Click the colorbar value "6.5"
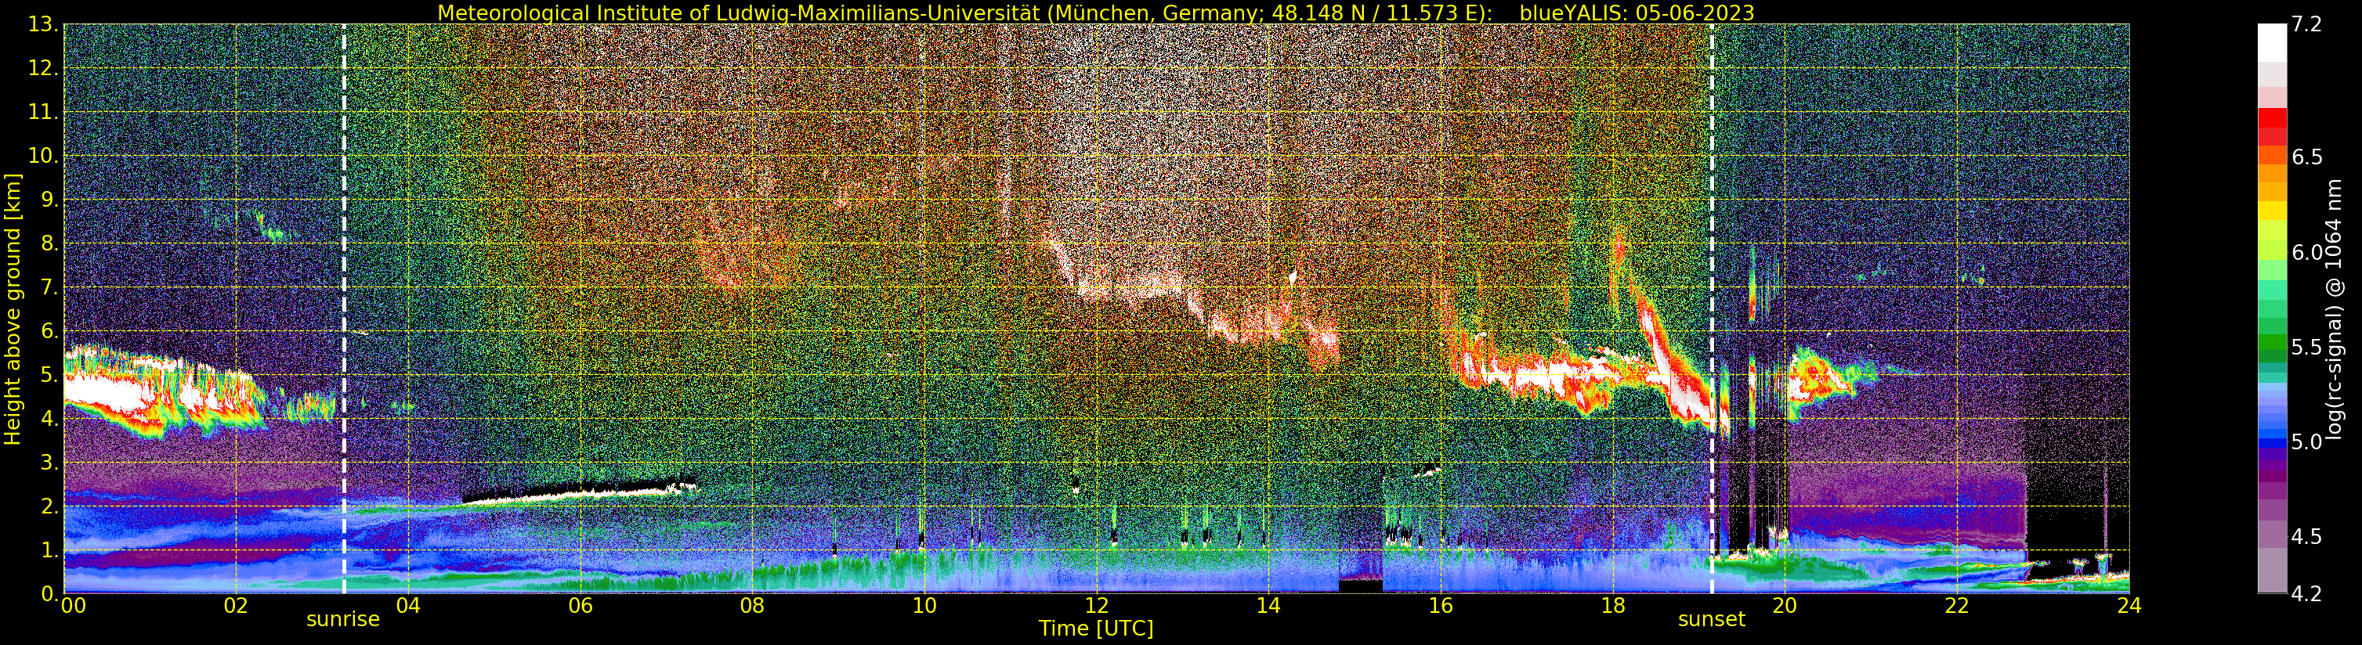Viewport: 2362px width, 645px height. (2307, 157)
